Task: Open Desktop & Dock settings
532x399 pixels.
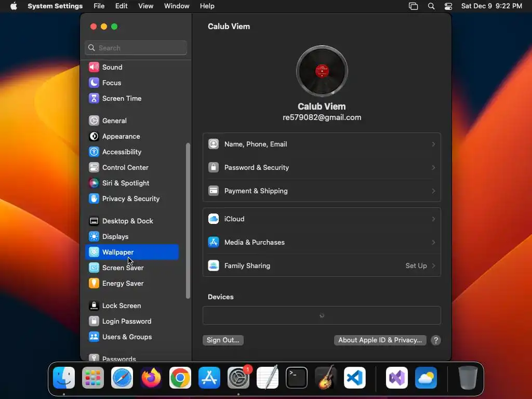Action: pyautogui.click(x=131, y=221)
